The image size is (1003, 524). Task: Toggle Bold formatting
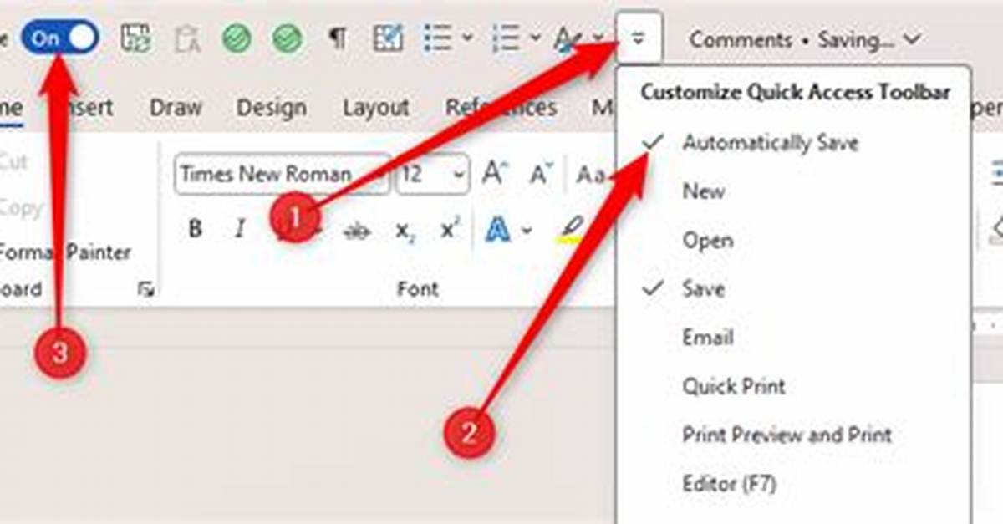pyautogui.click(x=195, y=229)
